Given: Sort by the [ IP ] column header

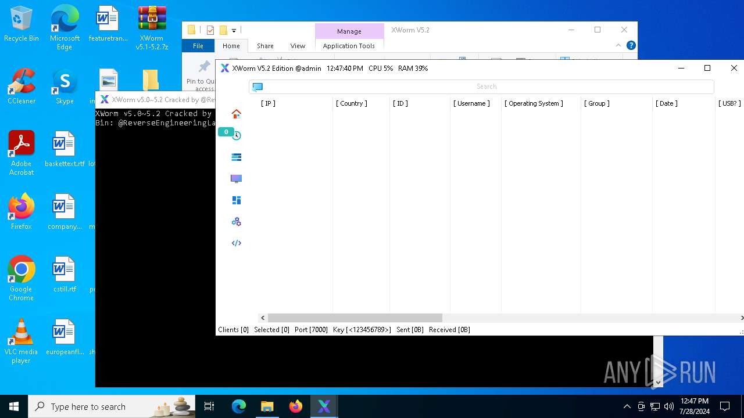Looking at the screenshot, I should click(268, 103).
